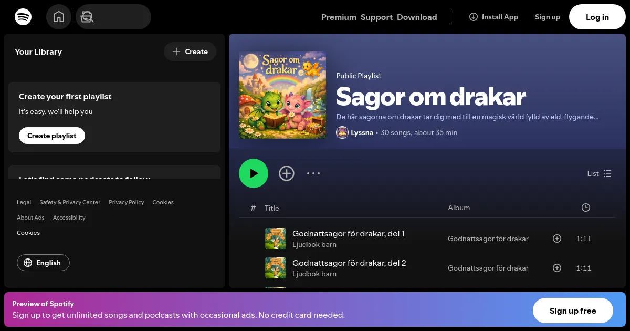Open the Privacy Policy link
630x331 pixels.
pos(127,202)
